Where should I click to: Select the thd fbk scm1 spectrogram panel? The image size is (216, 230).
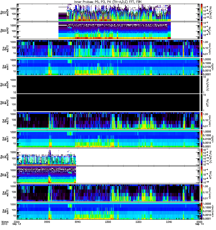pyautogui.click(x=108, y=139)
